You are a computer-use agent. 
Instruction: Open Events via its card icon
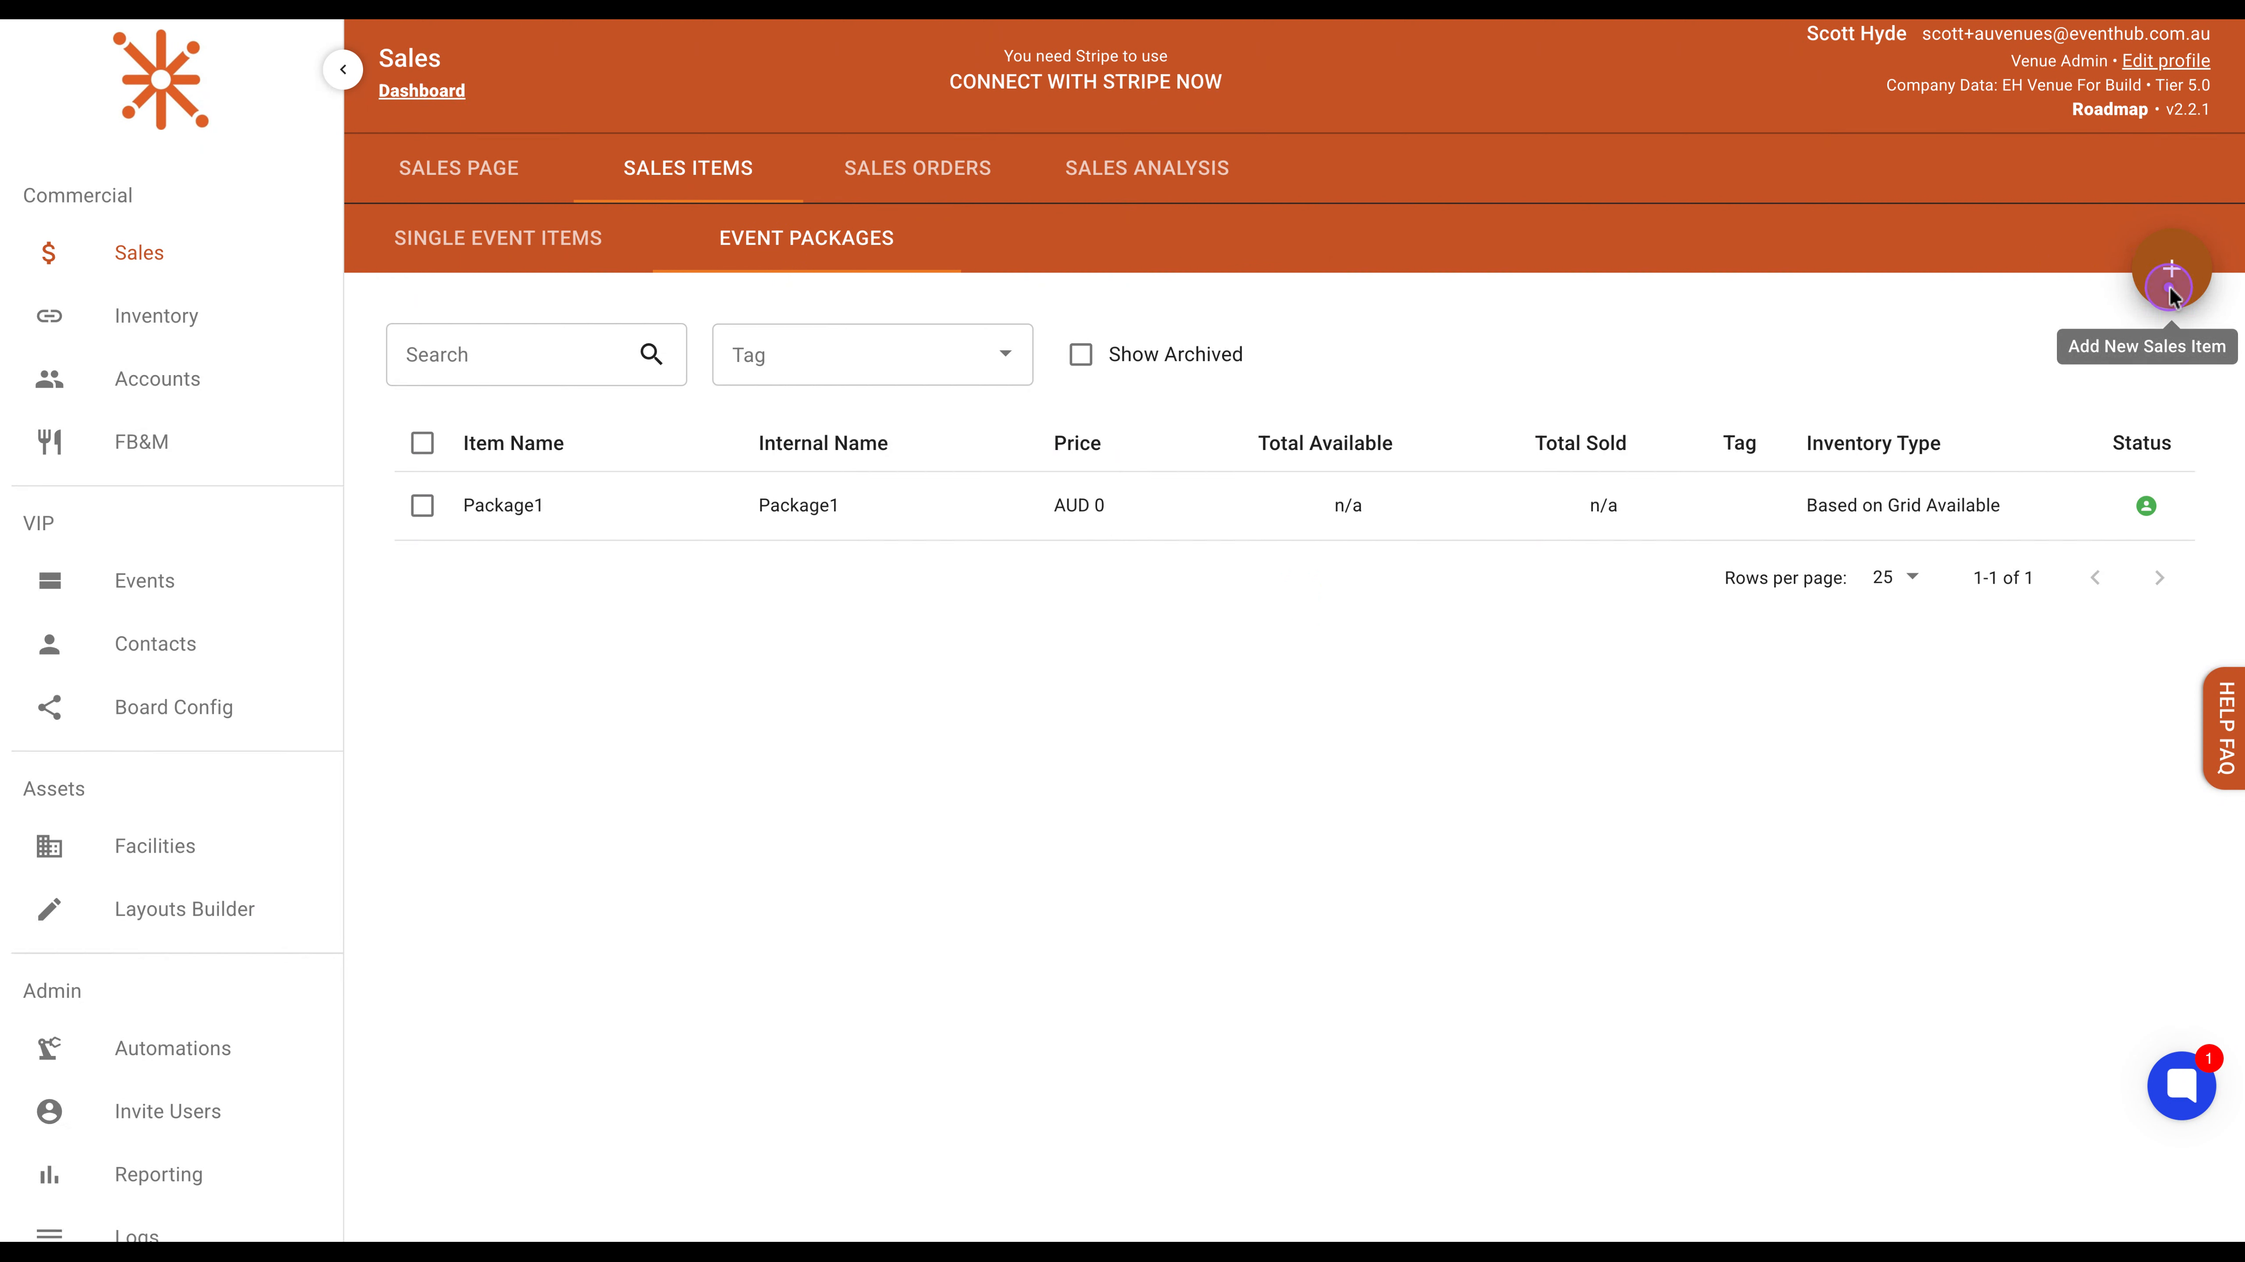pyautogui.click(x=50, y=581)
